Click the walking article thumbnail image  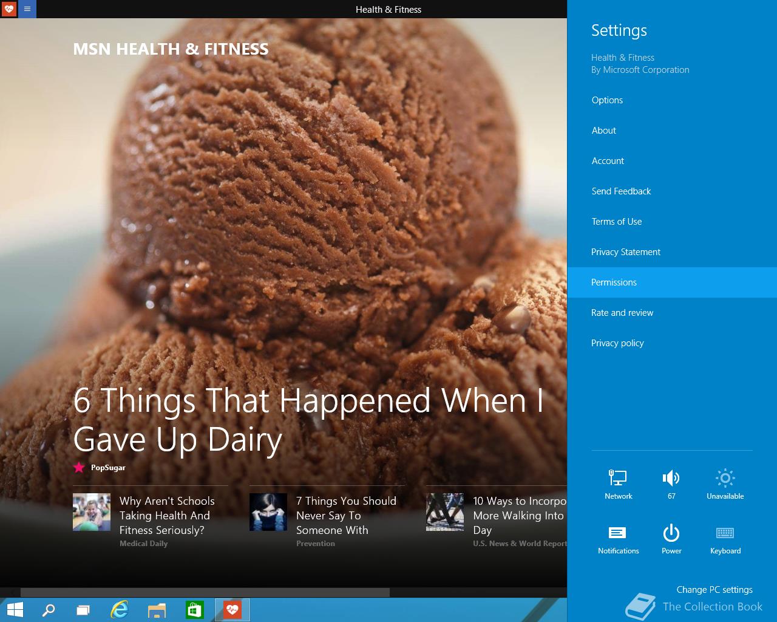click(x=445, y=512)
